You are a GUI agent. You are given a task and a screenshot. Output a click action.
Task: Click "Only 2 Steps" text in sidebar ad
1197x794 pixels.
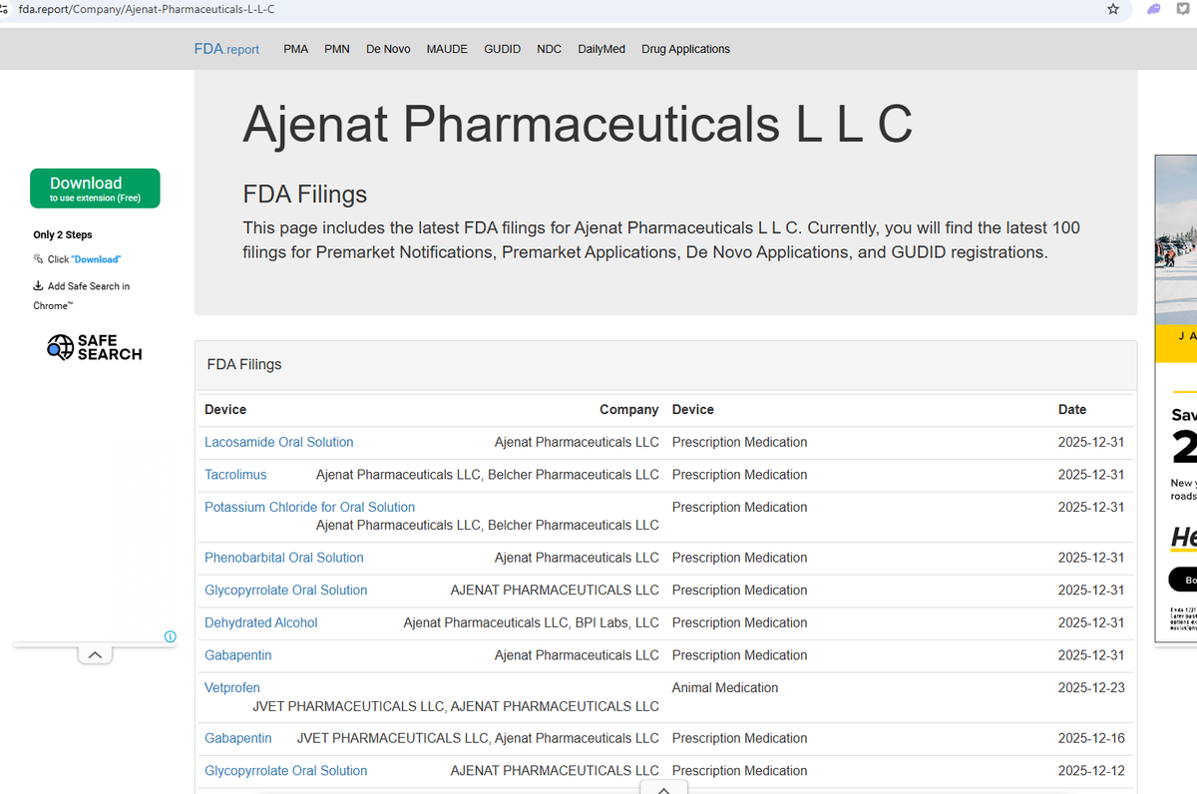63,235
